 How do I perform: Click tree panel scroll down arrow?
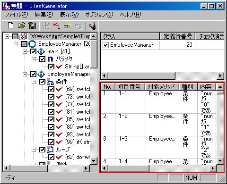click(94, 161)
